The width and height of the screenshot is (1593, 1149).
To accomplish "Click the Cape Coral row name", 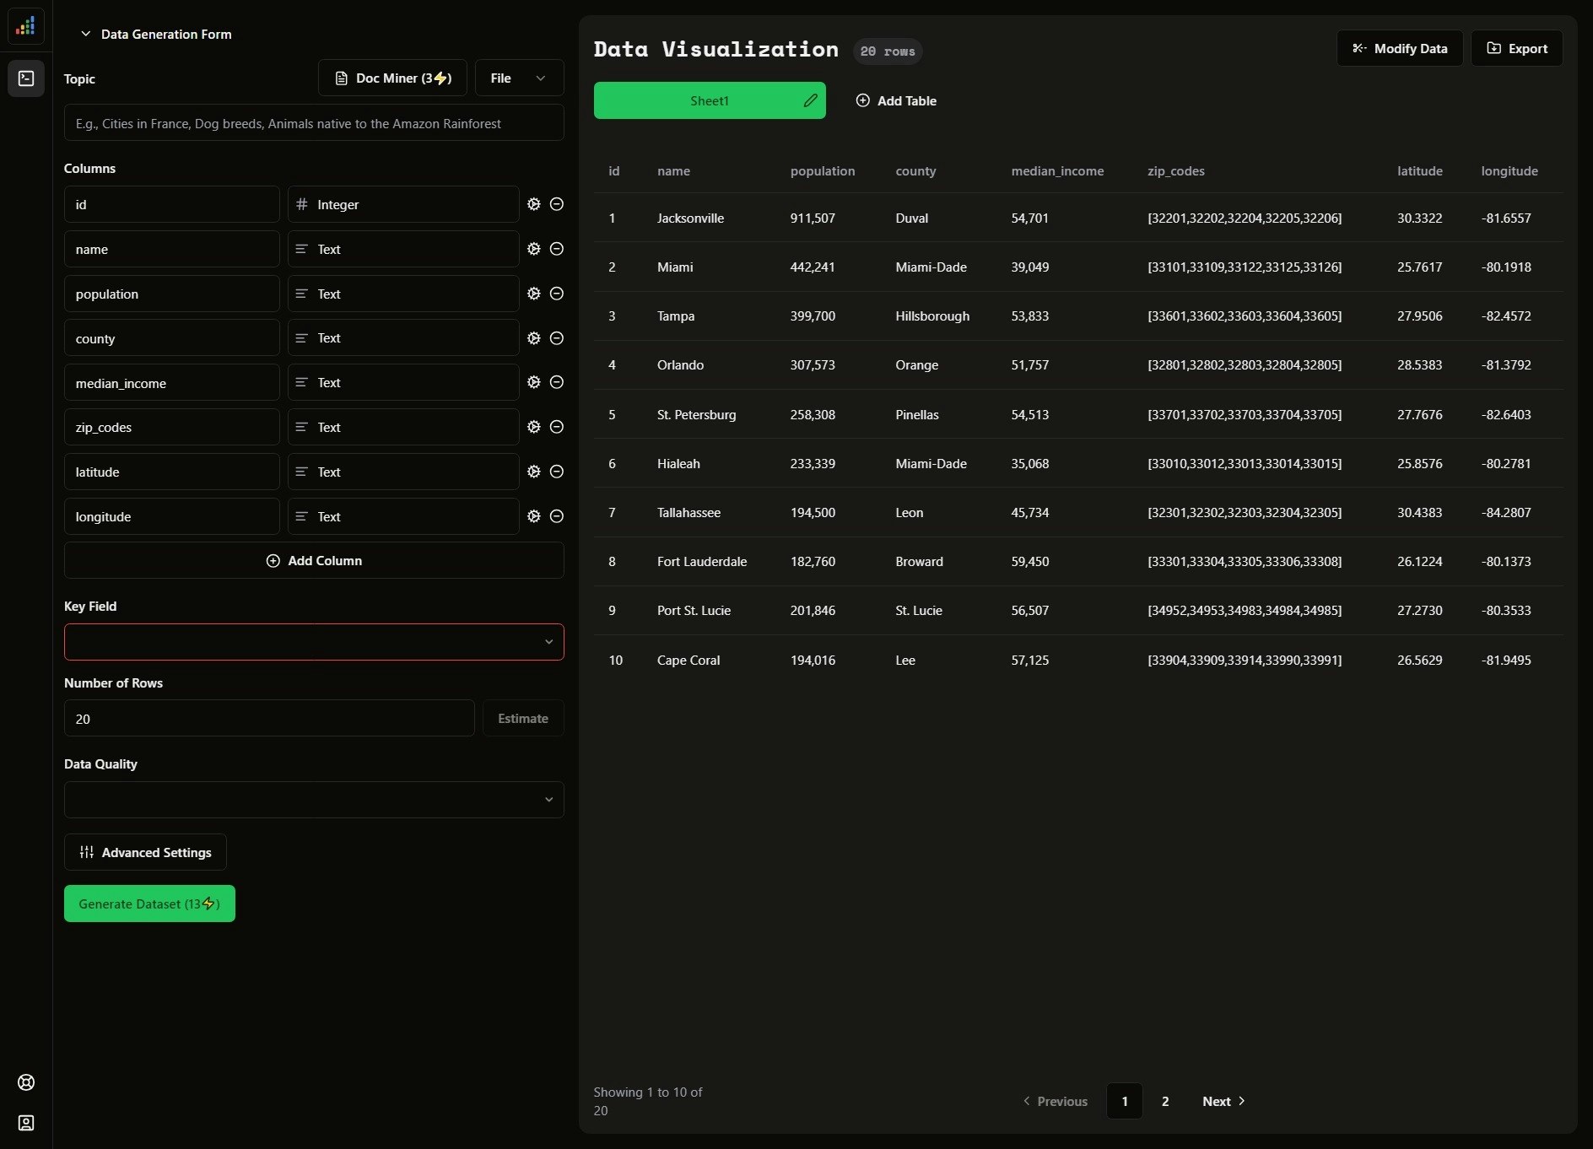I will (688, 660).
